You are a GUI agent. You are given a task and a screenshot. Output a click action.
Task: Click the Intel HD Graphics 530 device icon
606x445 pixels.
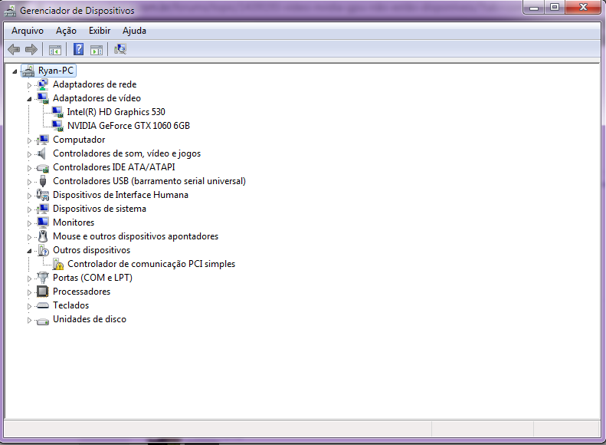click(x=57, y=112)
